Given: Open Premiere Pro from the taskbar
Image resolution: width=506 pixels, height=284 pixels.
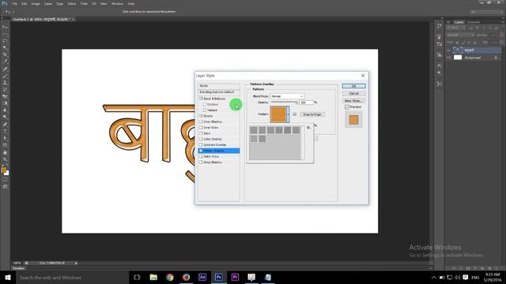Looking at the screenshot, I should (235, 277).
